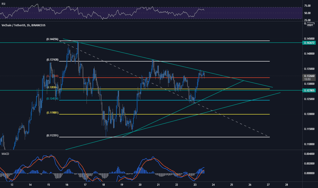Click date 28 on the time axis
The image size is (318, 188).
click(x=286, y=185)
